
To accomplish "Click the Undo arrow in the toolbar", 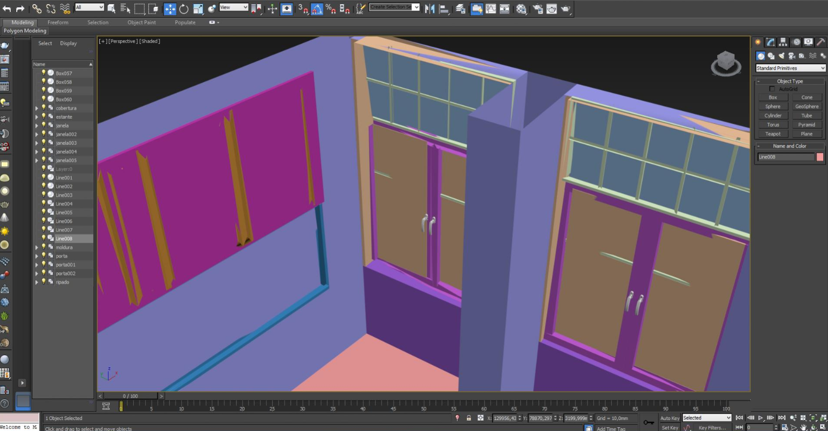I will coord(7,8).
